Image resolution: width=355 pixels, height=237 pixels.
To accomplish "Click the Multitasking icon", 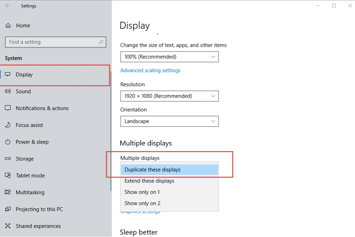I will point(8,192).
